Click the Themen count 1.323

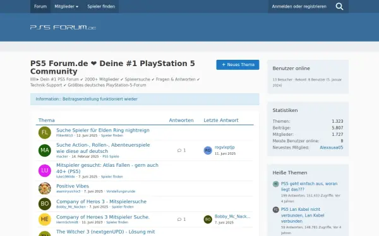pos(337,121)
